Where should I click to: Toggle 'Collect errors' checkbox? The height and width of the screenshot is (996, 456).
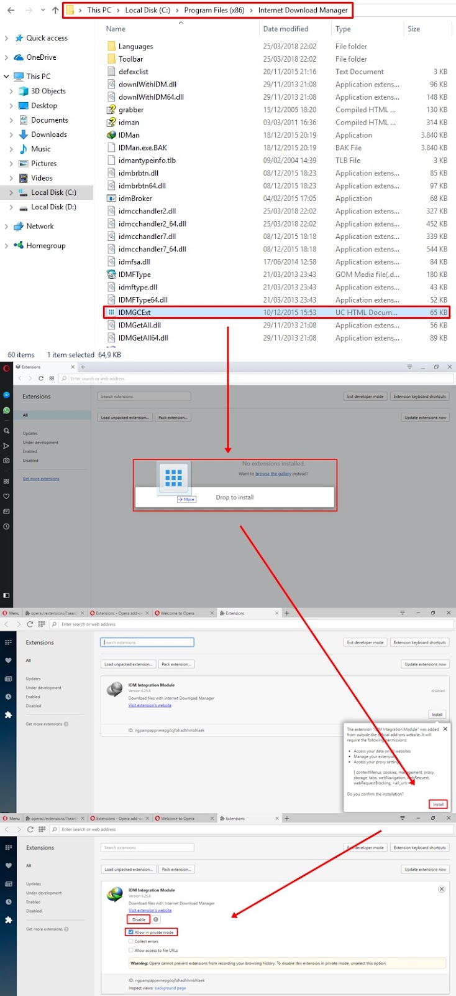coord(131,941)
